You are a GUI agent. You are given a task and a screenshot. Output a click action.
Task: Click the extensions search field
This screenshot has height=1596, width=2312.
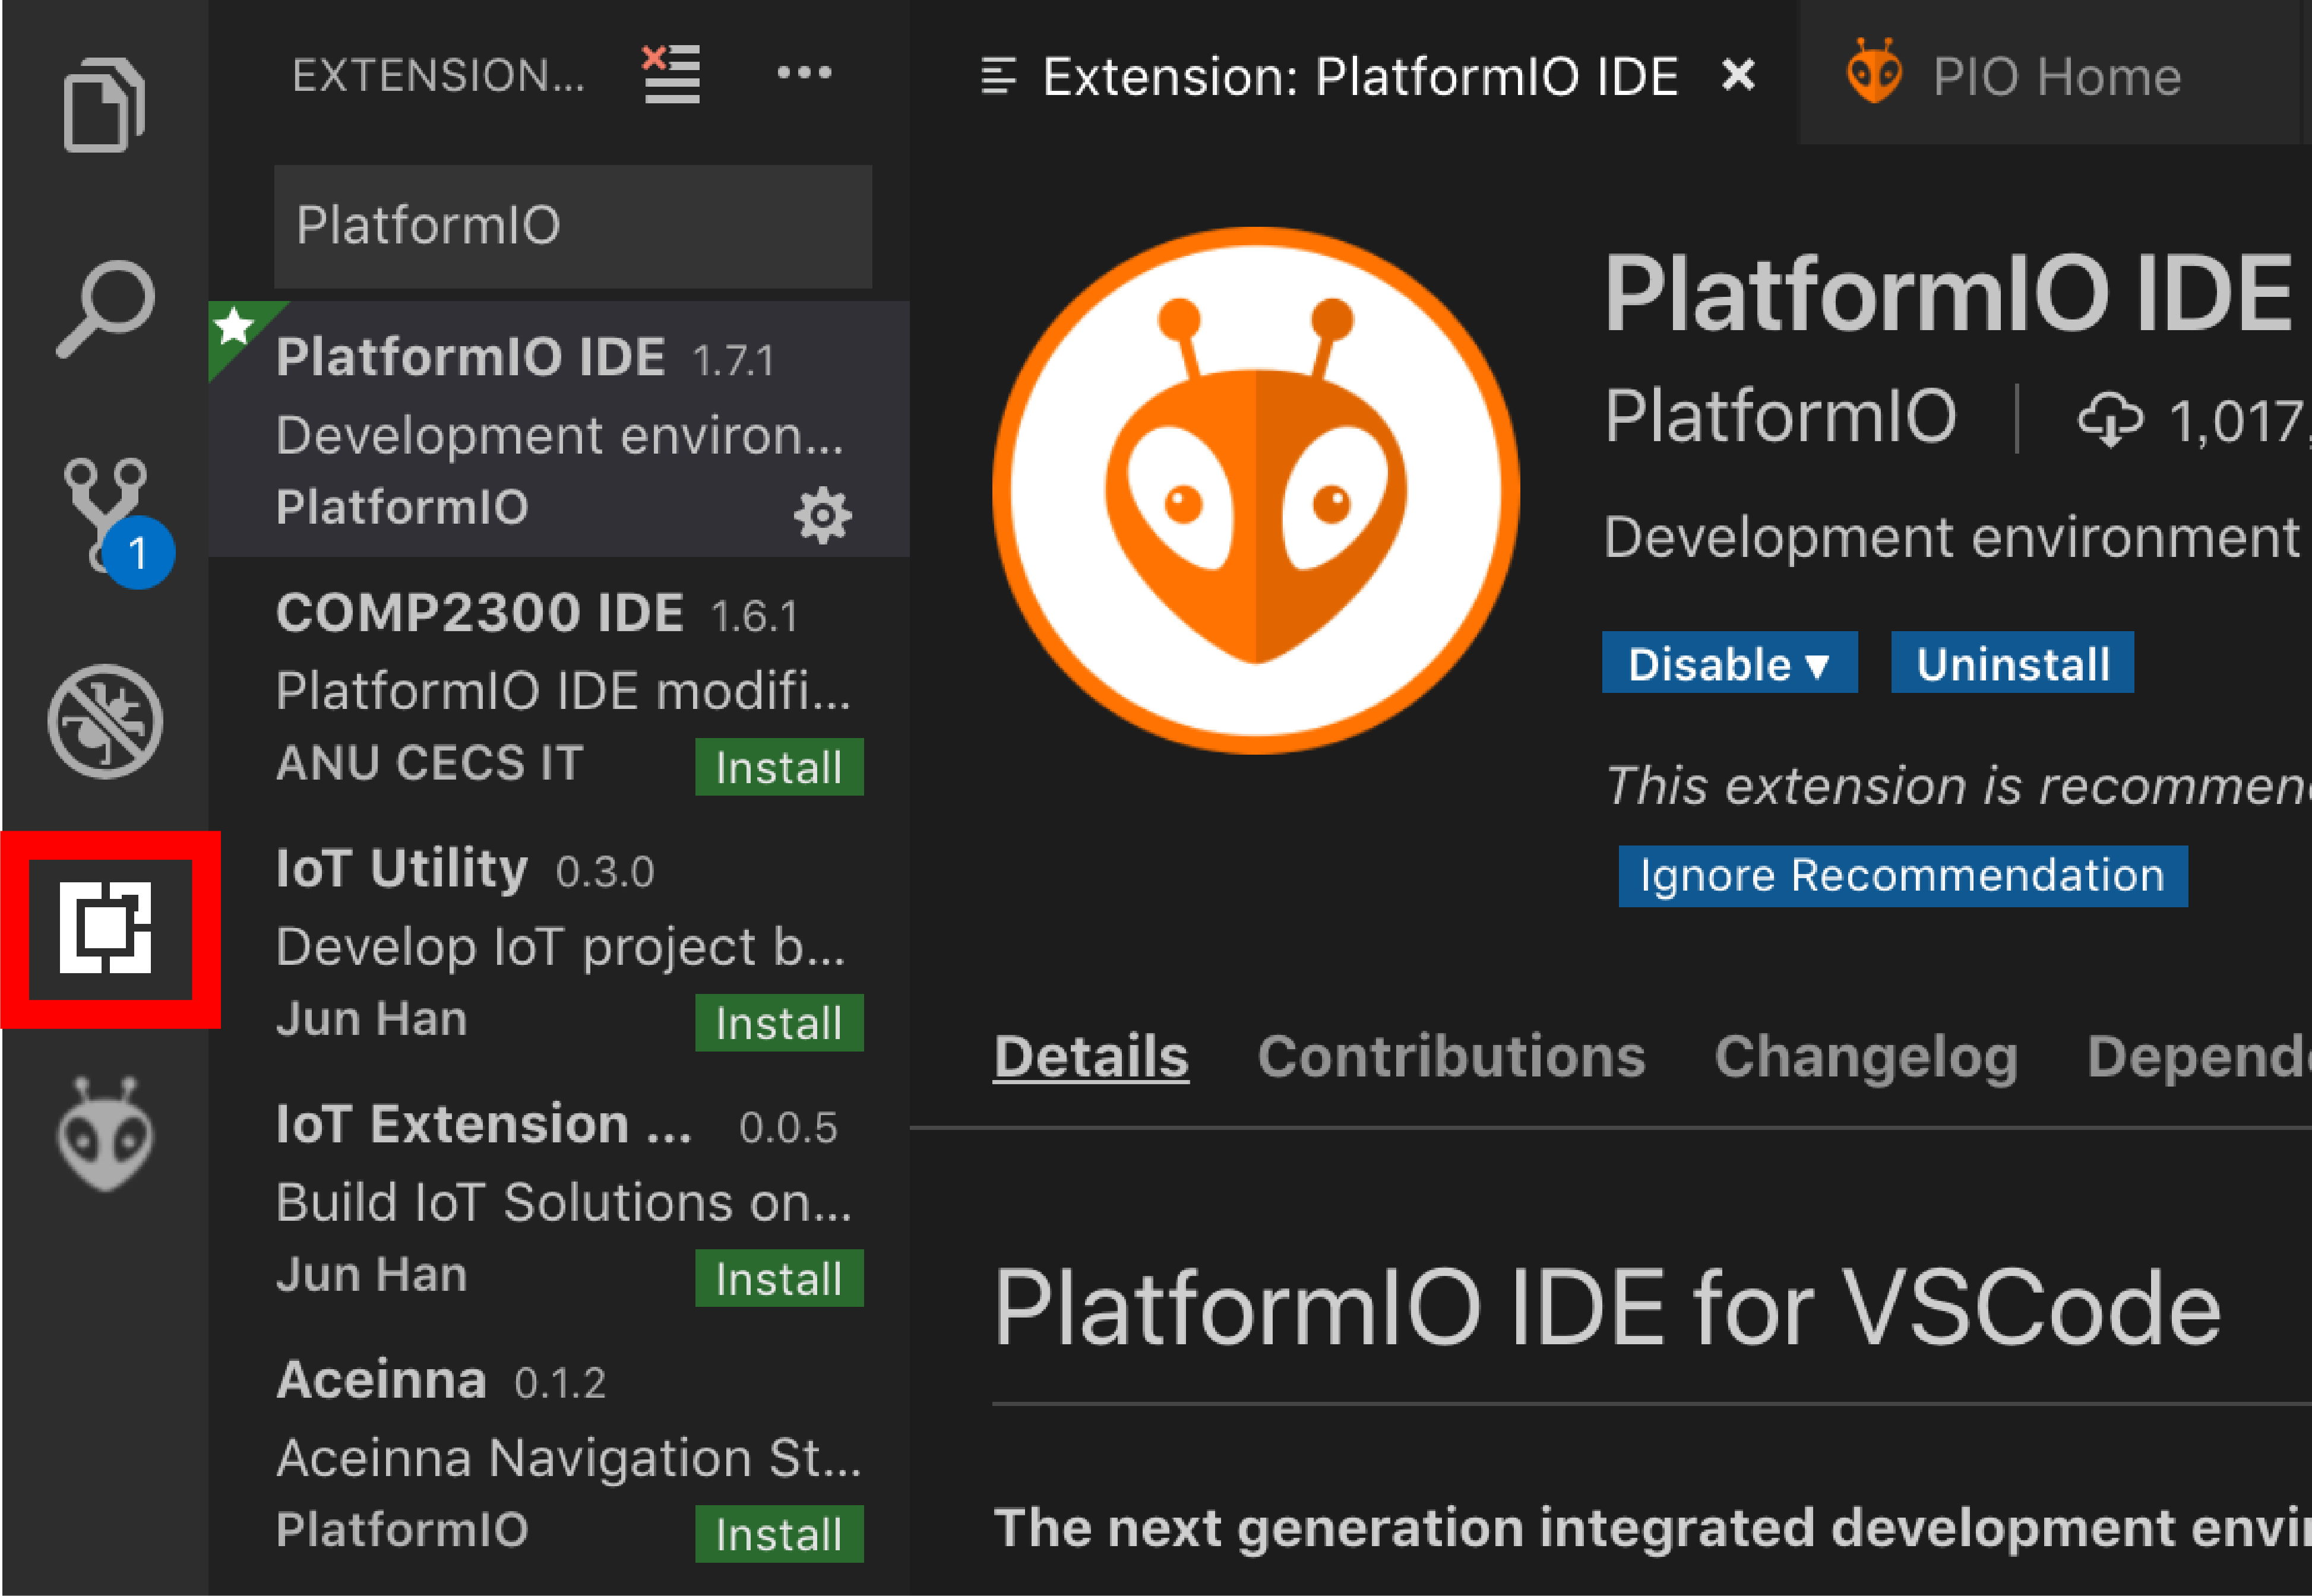[572, 226]
